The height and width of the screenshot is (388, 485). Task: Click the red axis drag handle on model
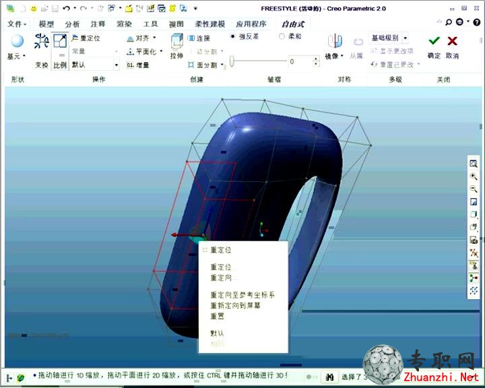174,235
